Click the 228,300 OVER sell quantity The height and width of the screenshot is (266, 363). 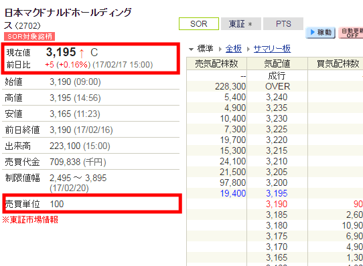[x=230, y=86]
